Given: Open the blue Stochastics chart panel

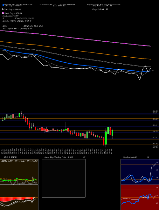Looking at the screenshot, I should point(140,172).
